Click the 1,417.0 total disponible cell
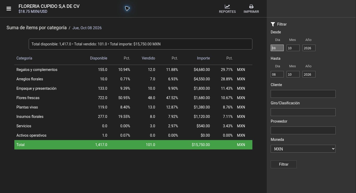This screenshot has width=356, height=193. click(101, 145)
